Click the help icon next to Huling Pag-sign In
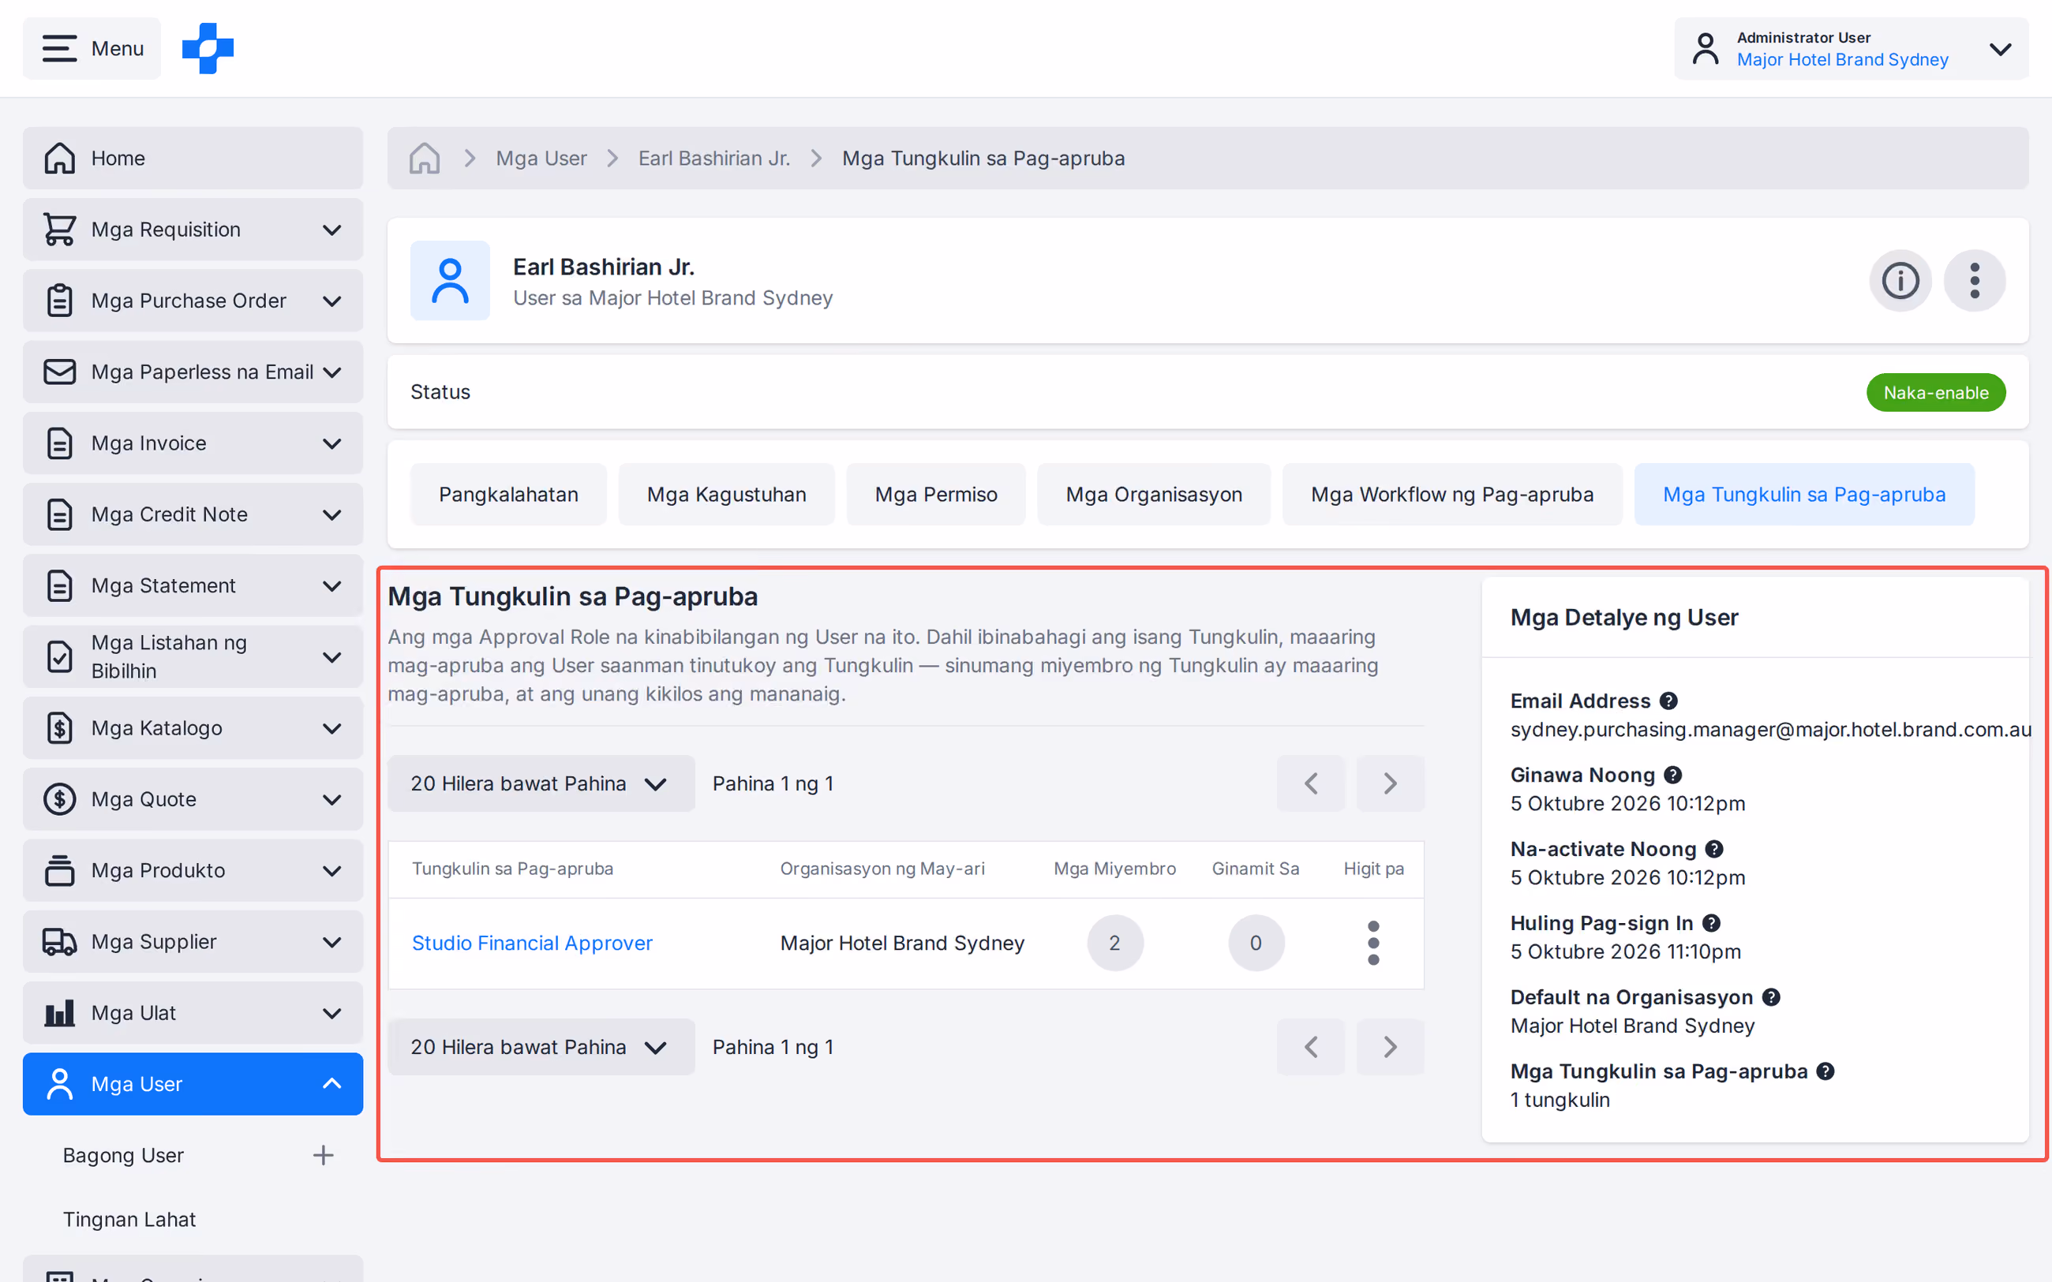 pyautogui.click(x=1711, y=923)
